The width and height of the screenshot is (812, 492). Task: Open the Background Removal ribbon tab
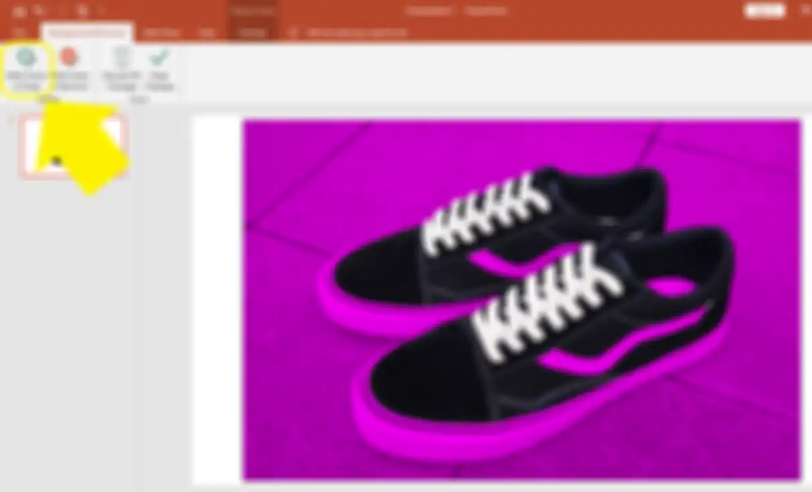[87, 32]
